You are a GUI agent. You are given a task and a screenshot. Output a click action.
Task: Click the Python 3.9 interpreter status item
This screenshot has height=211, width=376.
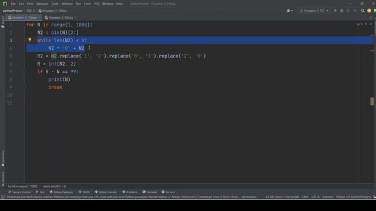tap(353, 197)
